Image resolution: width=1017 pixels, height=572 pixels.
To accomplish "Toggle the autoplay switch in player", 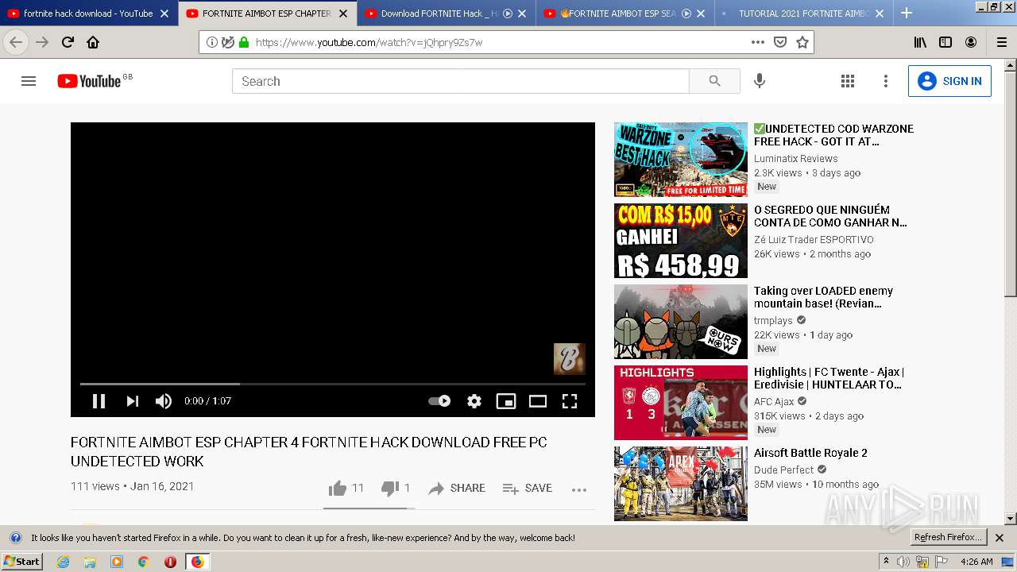I will [x=439, y=401].
